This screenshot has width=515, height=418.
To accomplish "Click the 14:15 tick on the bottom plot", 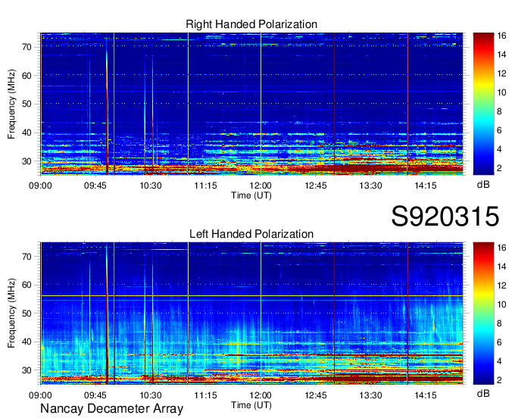I will pos(426,395).
